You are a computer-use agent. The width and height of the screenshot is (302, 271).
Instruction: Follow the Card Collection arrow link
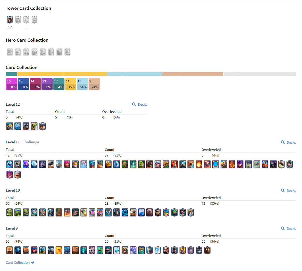pos(20,262)
